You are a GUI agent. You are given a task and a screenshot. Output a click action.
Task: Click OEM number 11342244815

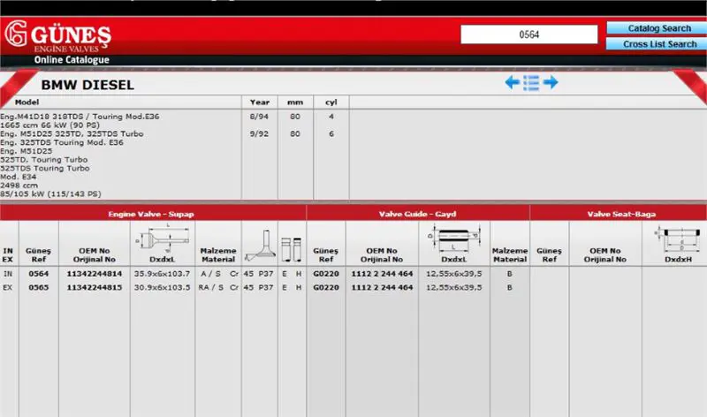tap(95, 287)
